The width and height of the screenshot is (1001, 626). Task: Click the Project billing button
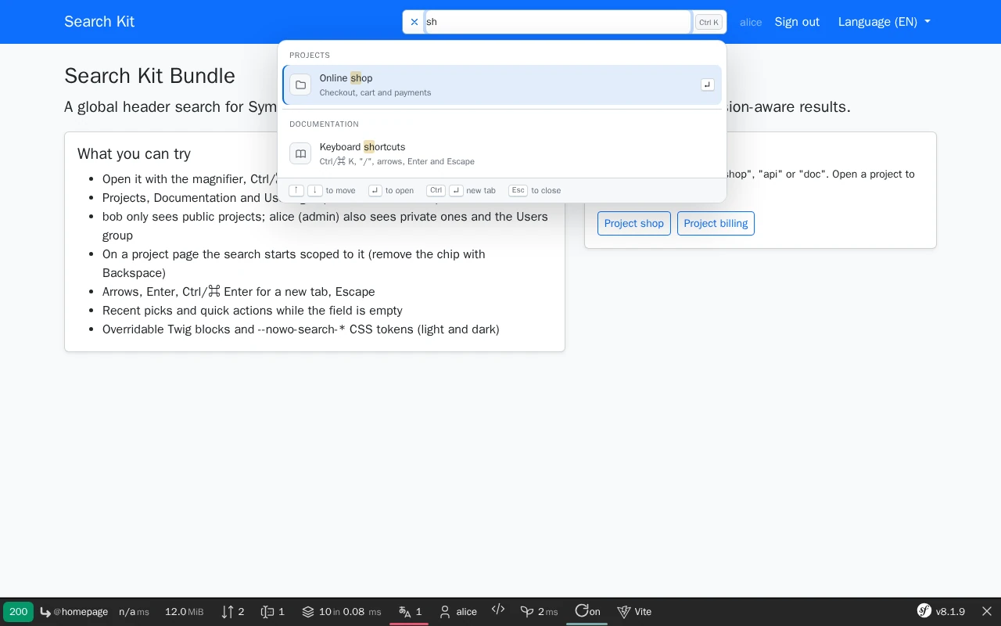716,223
